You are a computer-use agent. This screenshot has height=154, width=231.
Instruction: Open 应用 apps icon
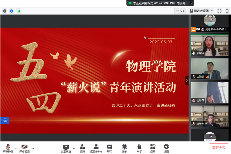(153, 148)
